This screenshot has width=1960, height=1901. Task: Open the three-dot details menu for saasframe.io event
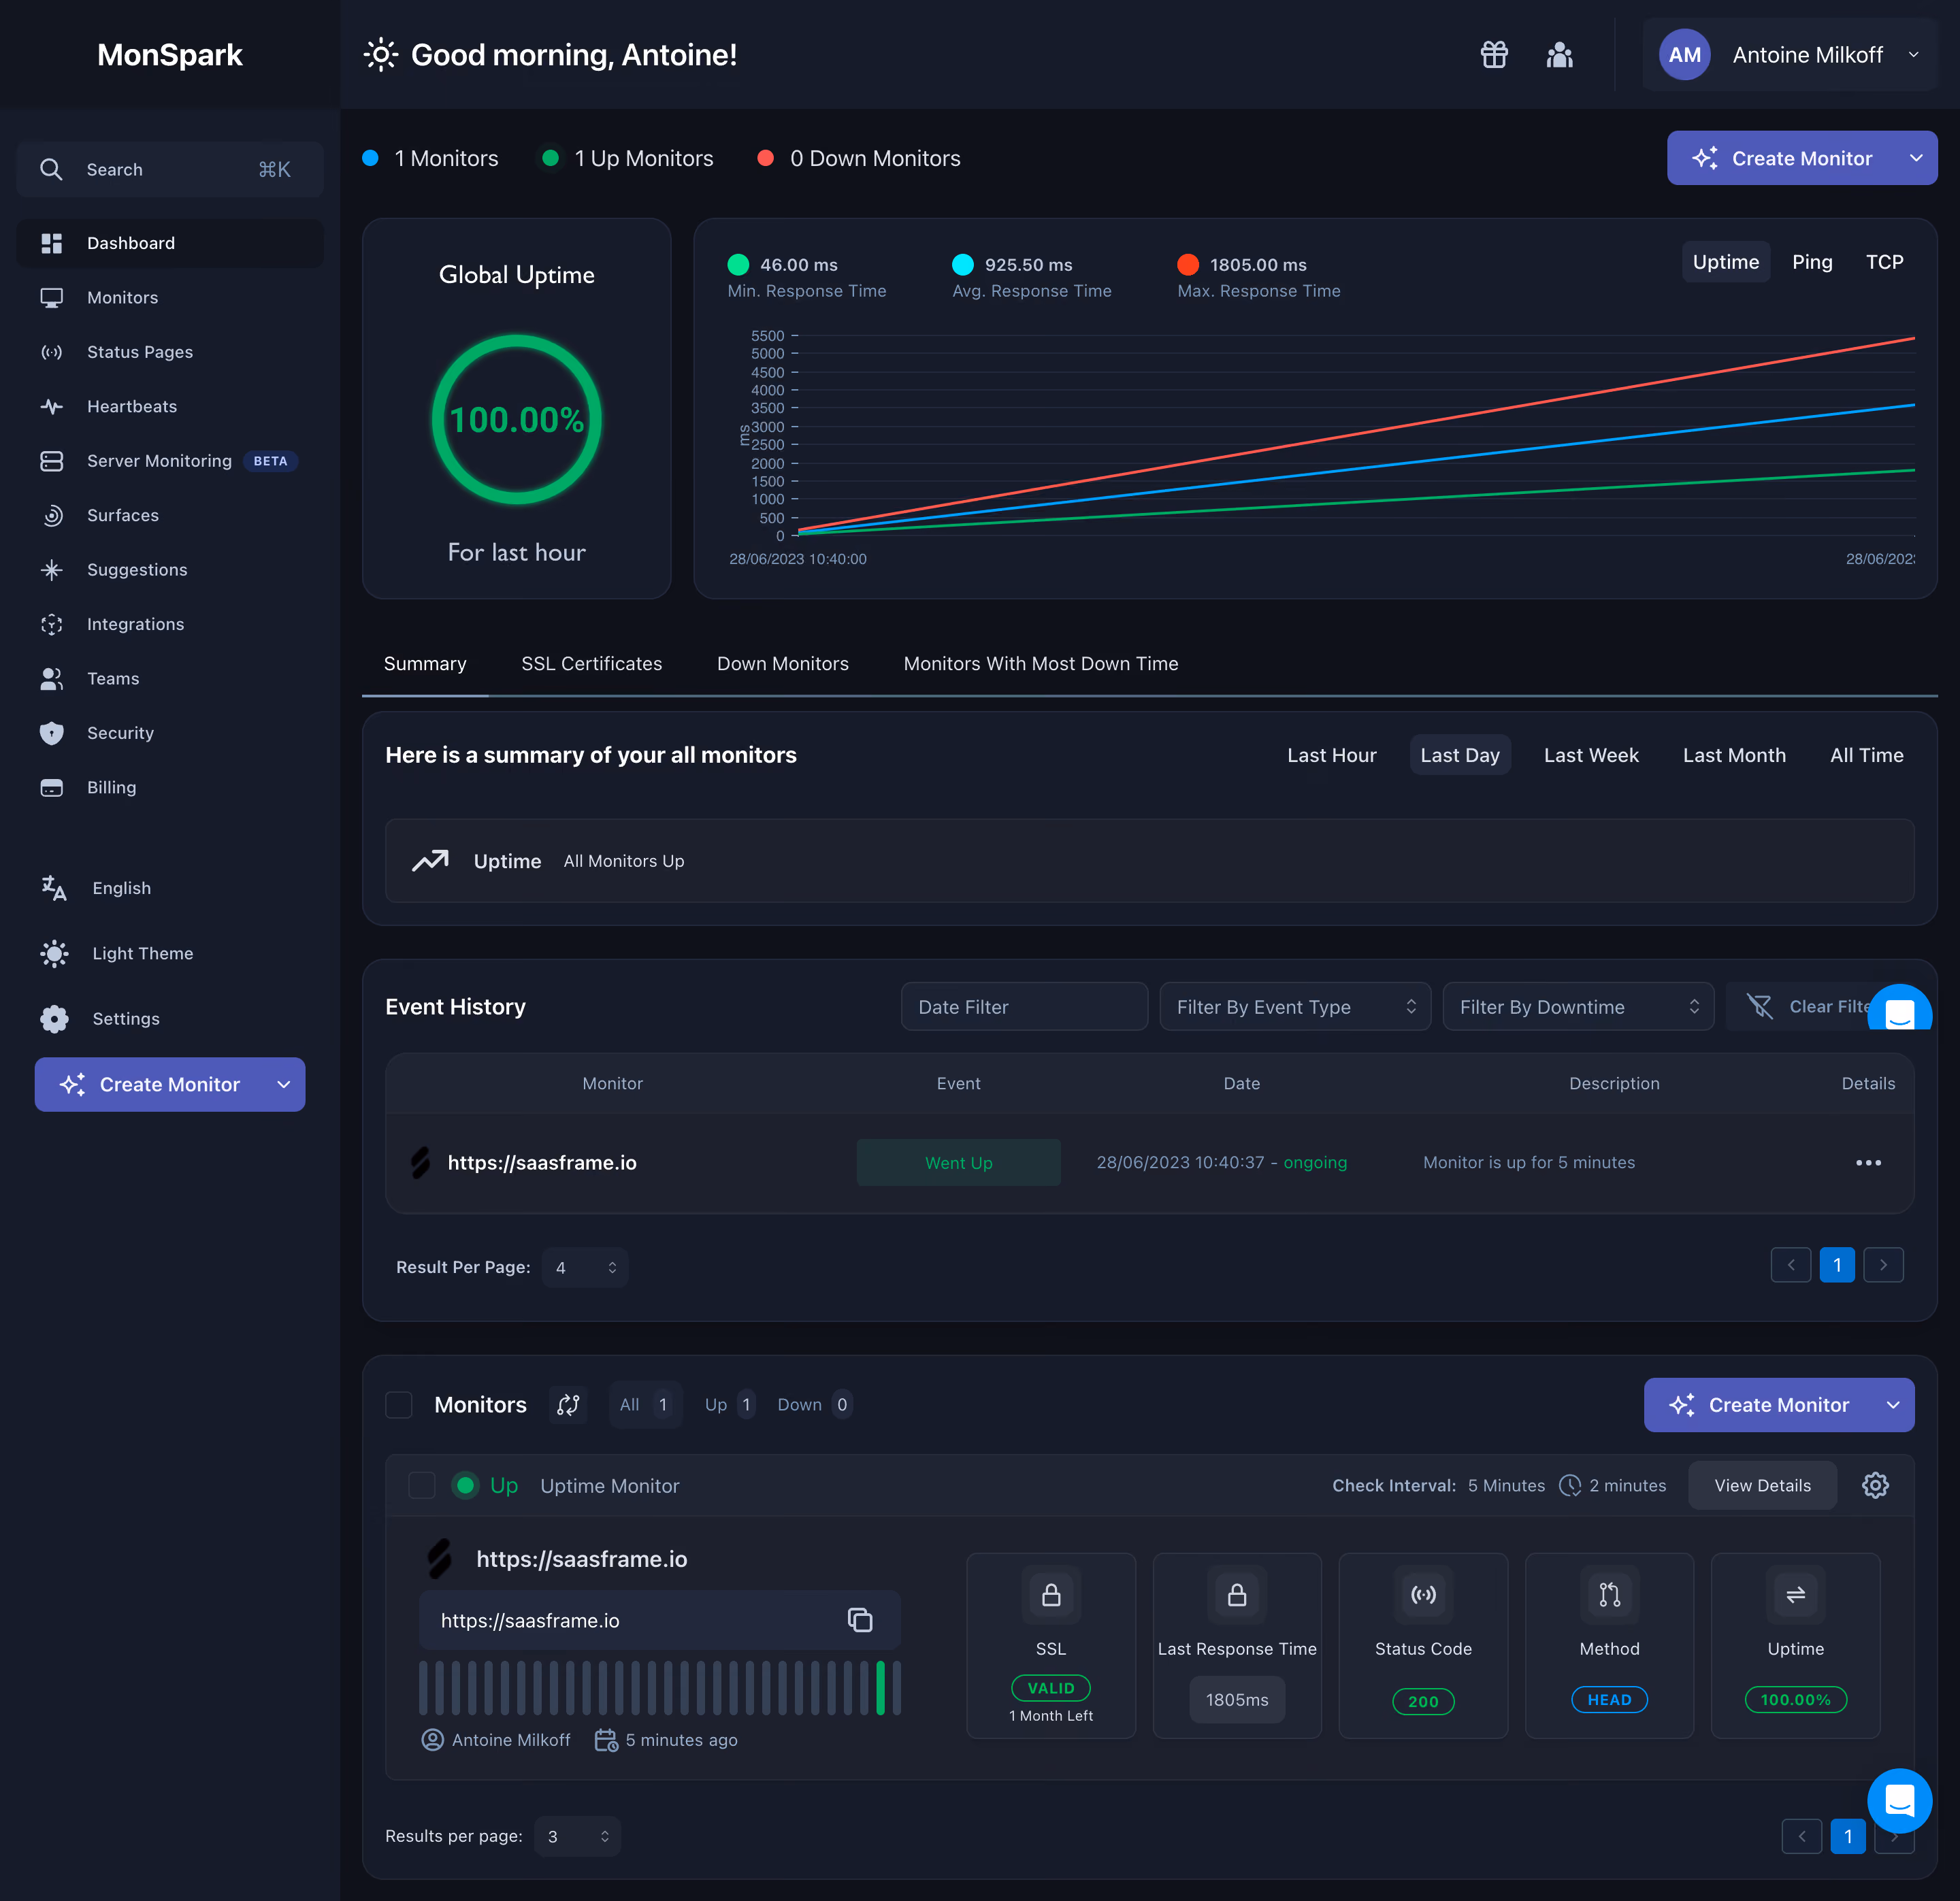[1868, 1162]
